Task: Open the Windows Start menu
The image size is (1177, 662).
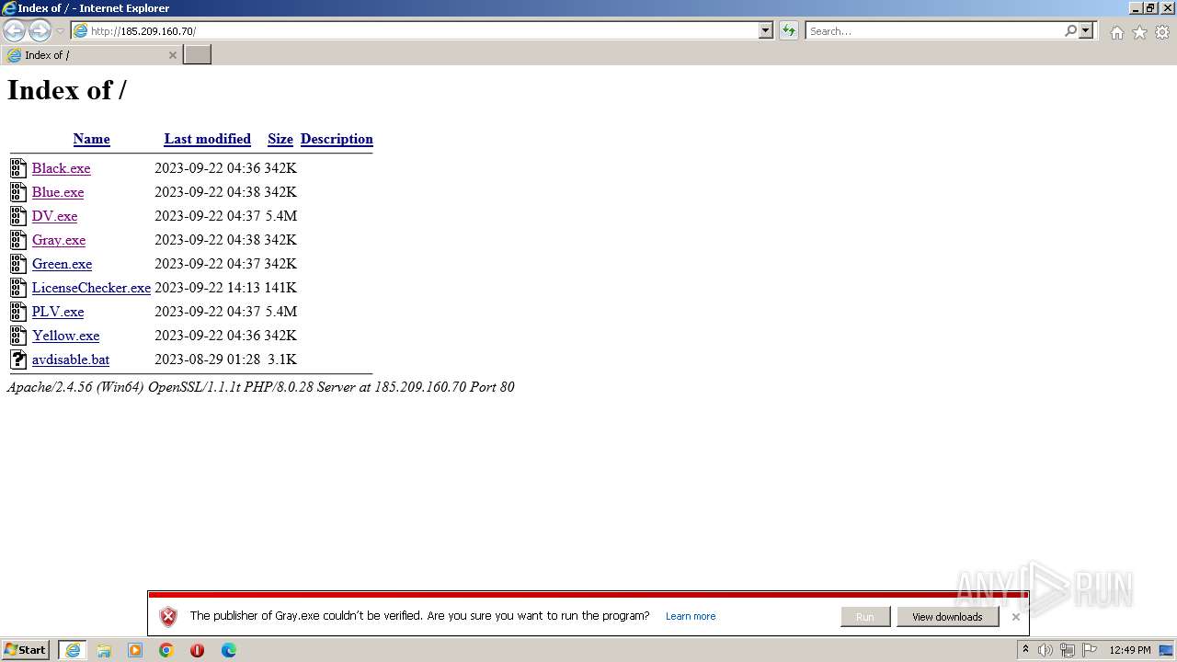Action: click(26, 650)
